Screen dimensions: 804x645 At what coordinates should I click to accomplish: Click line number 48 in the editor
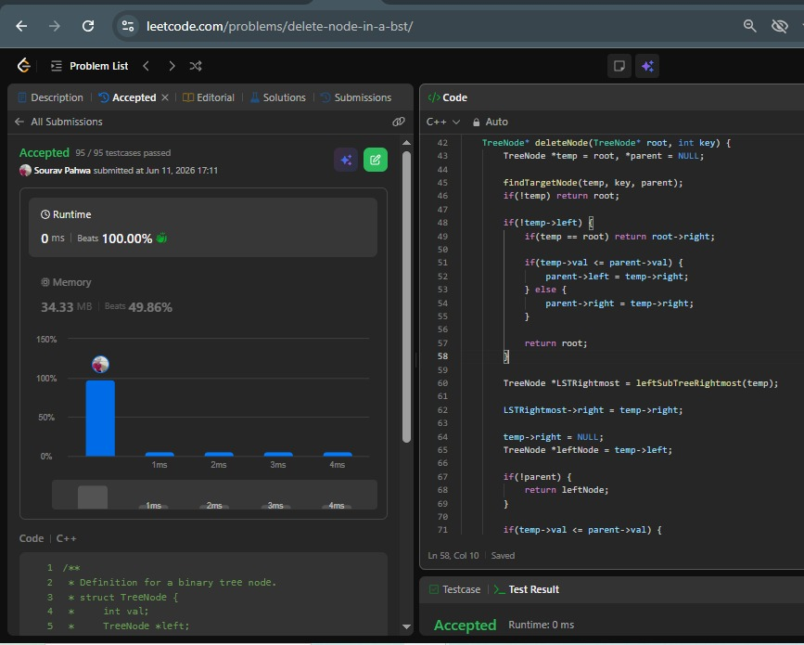pyautogui.click(x=442, y=223)
